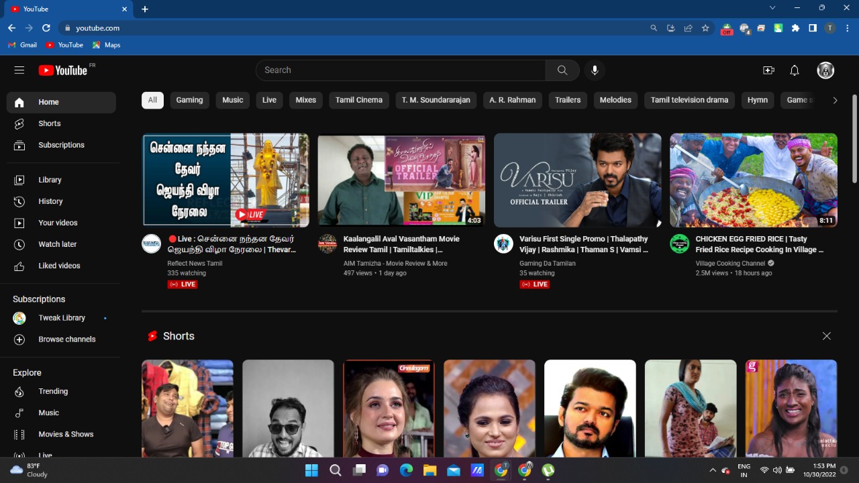Open Trending in Explore section
Screen dimensions: 859x483
point(61,391)
